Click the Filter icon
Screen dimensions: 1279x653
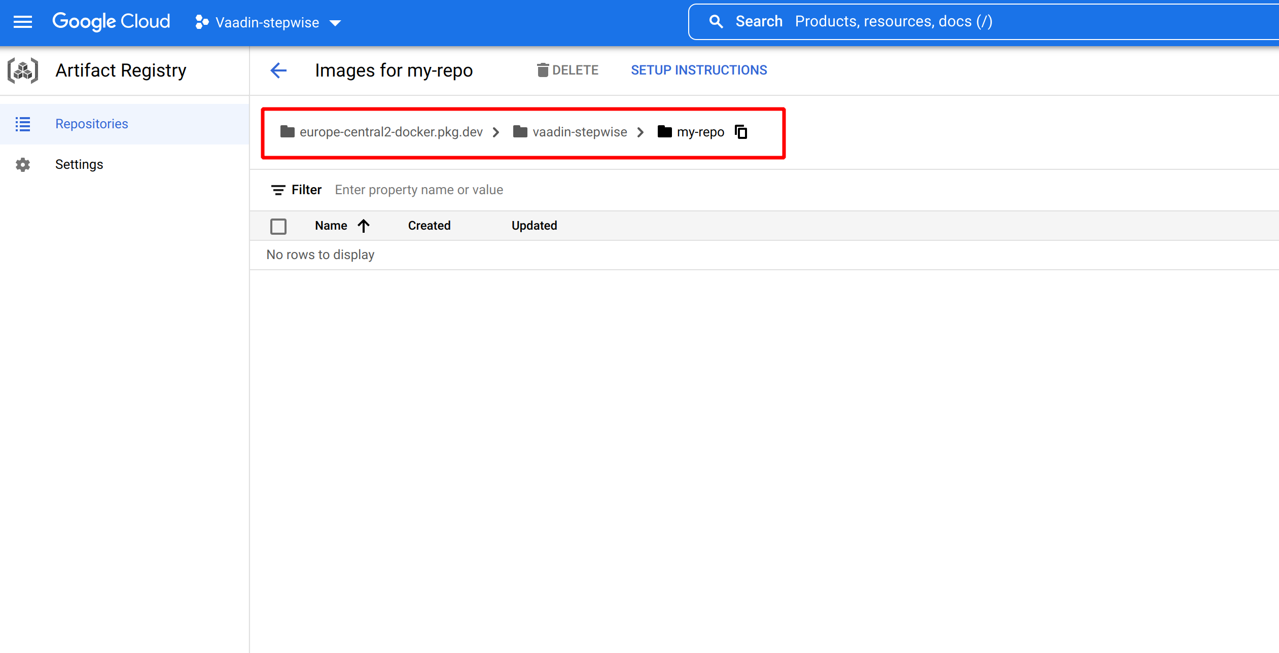tap(278, 190)
